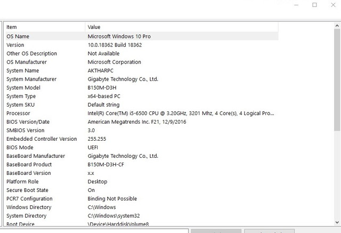Select value UEFI

93,148
